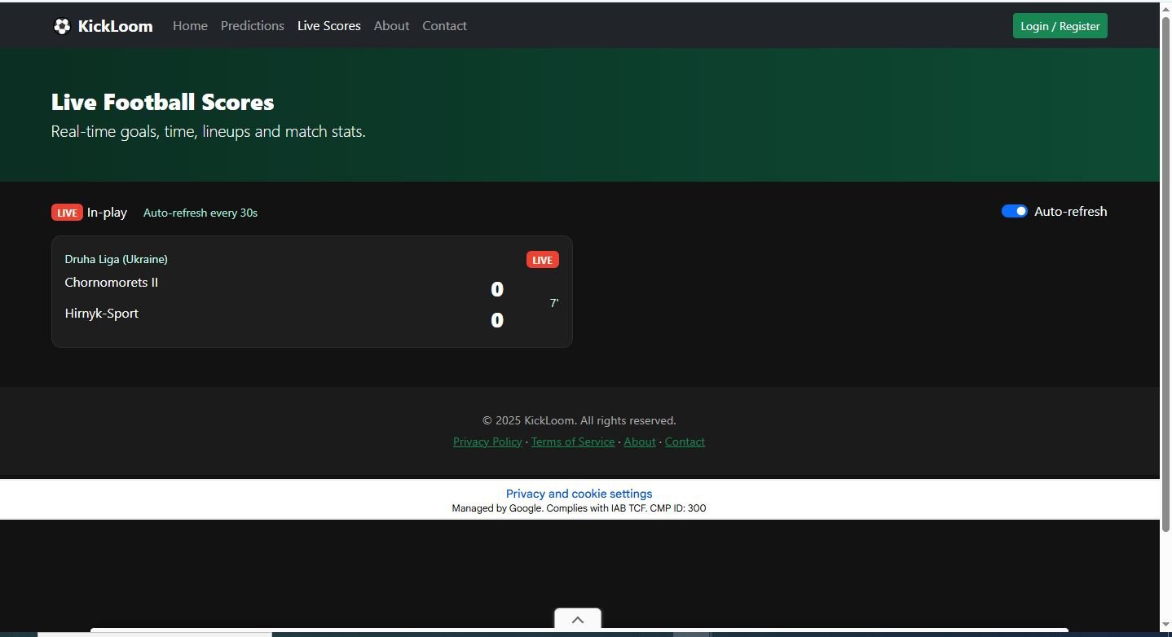Open the Home navigation item
The width and height of the screenshot is (1172, 637).
190,26
